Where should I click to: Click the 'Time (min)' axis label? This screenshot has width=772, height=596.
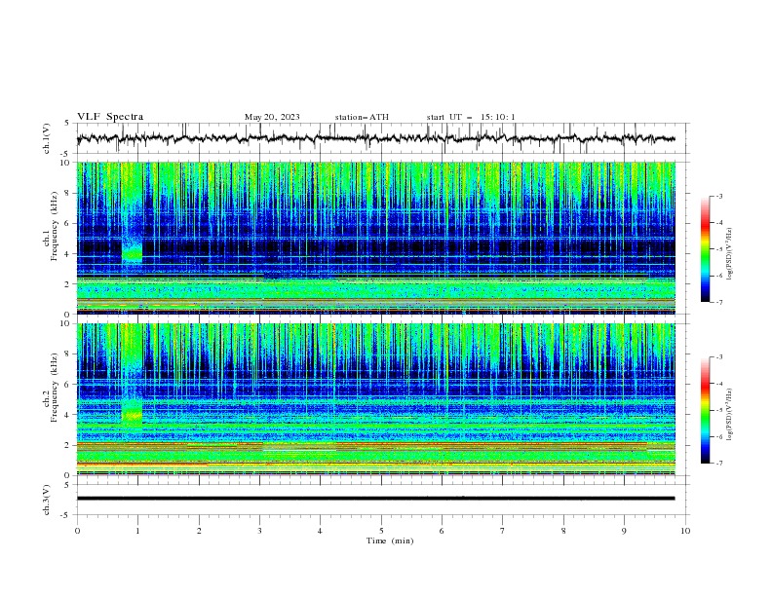pos(390,540)
